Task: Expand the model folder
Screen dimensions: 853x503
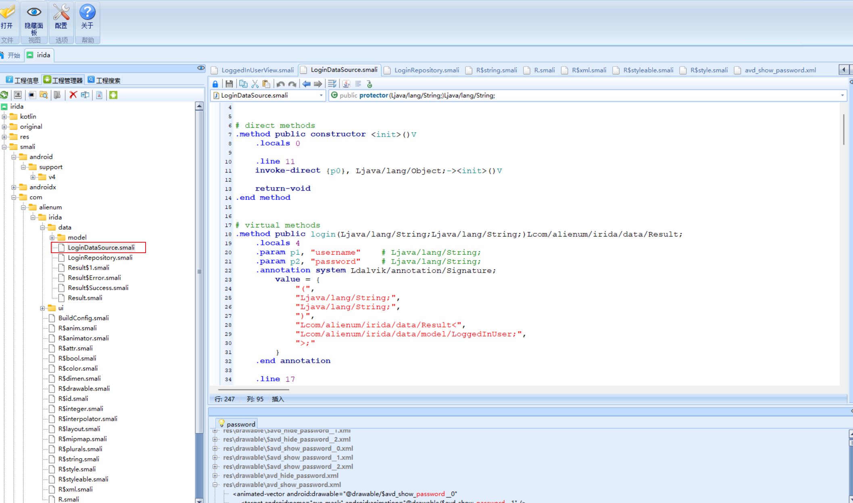Action: pos(52,237)
